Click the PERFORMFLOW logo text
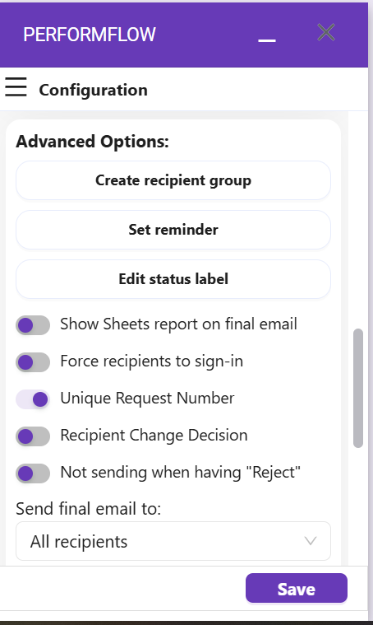The image size is (373, 625). pos(90,35)
